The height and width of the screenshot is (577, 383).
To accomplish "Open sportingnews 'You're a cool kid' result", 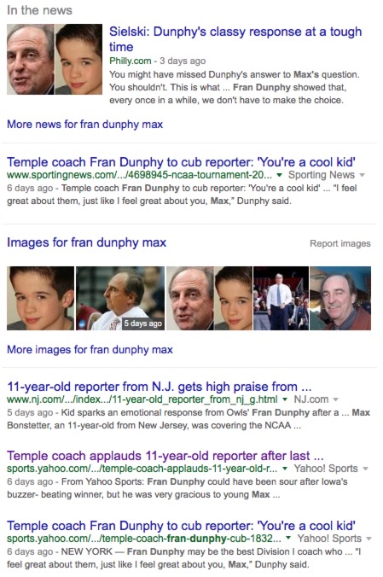I will pos(181,162).
